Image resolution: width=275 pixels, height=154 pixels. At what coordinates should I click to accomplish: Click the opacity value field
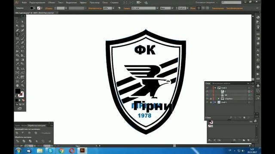[x=107, y=8]
